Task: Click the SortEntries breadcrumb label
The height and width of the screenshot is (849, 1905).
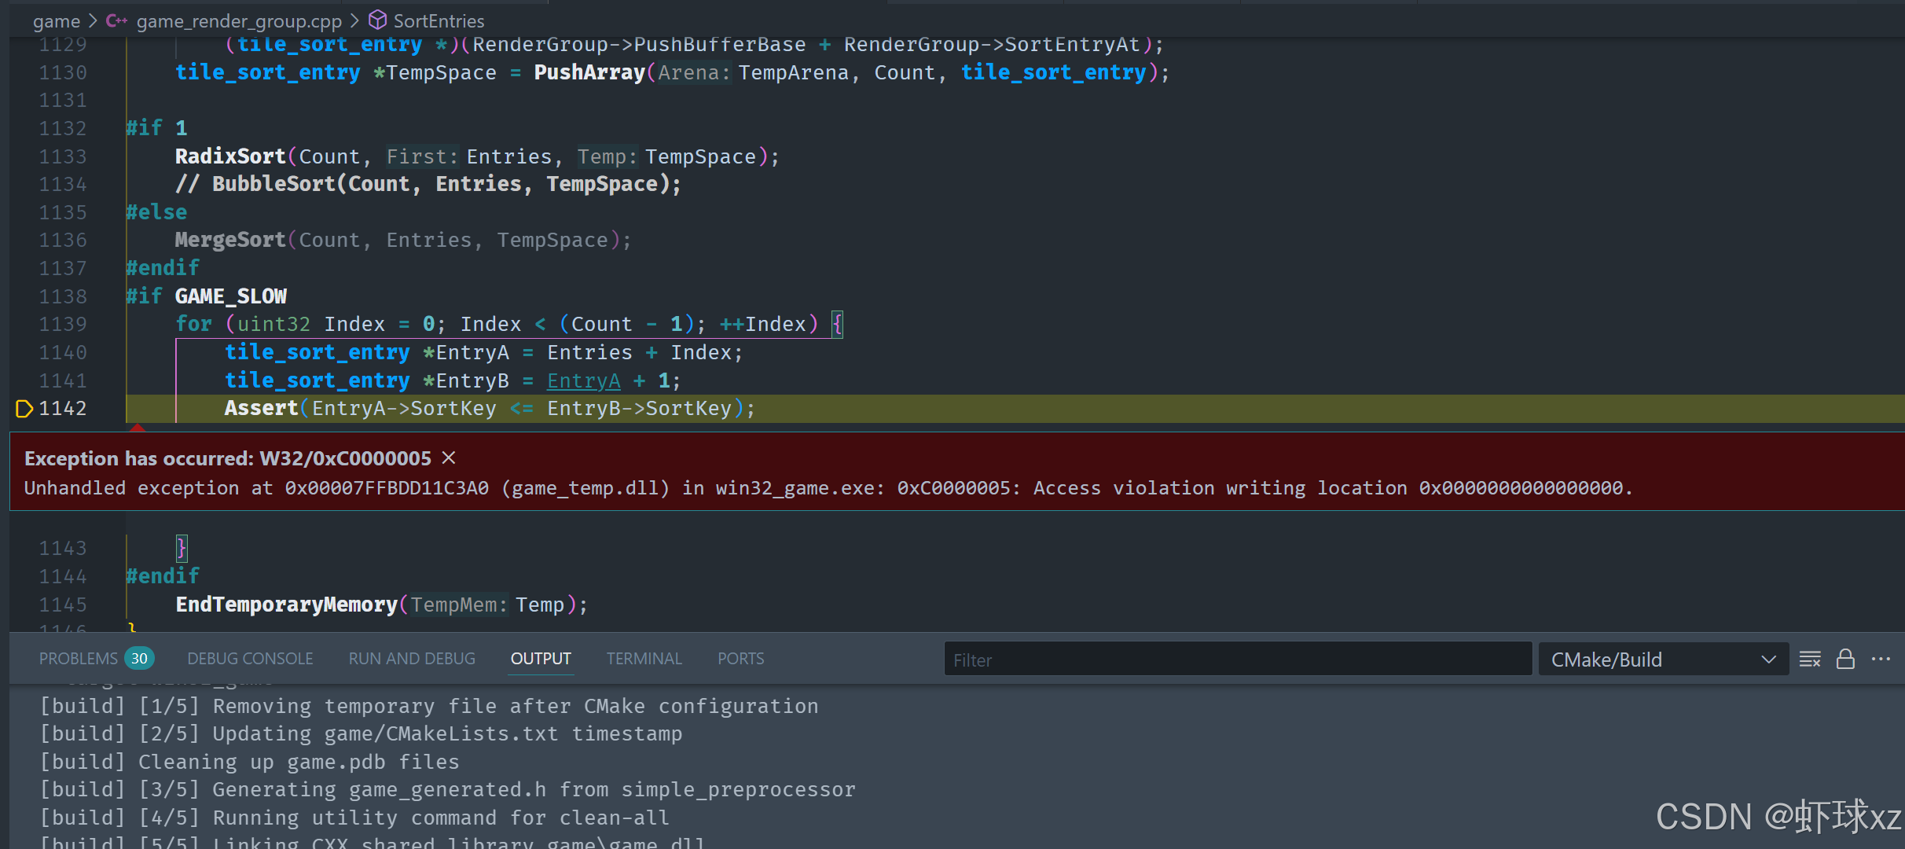Action: click(x=439, y=20)
